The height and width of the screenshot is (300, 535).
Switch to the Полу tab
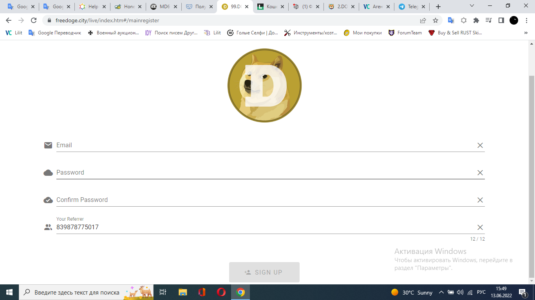pos(199,7)
